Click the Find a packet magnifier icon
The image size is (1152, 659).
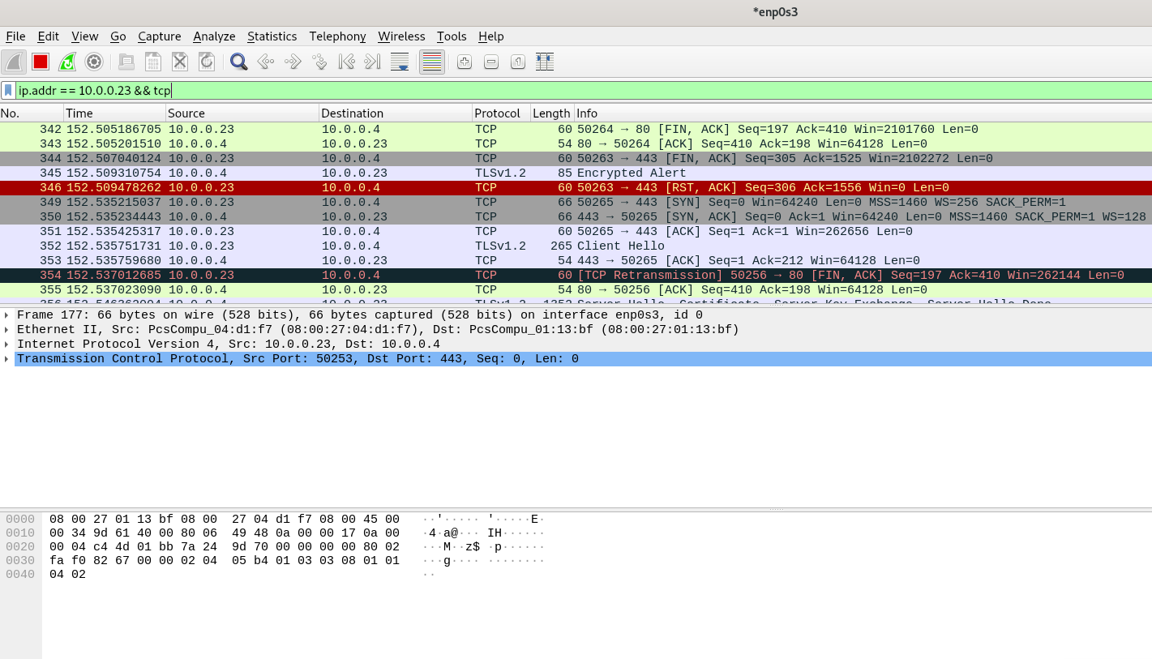[x=238, y=62]
